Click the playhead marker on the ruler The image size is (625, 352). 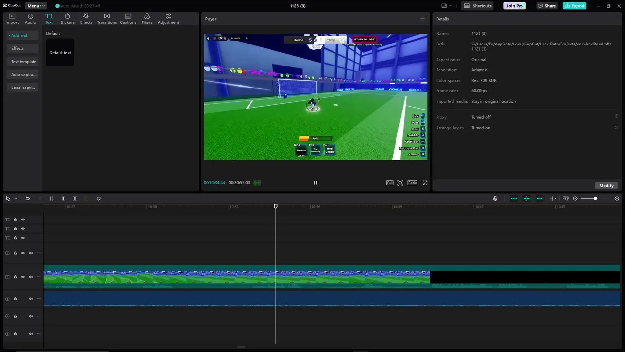[276, 206]
